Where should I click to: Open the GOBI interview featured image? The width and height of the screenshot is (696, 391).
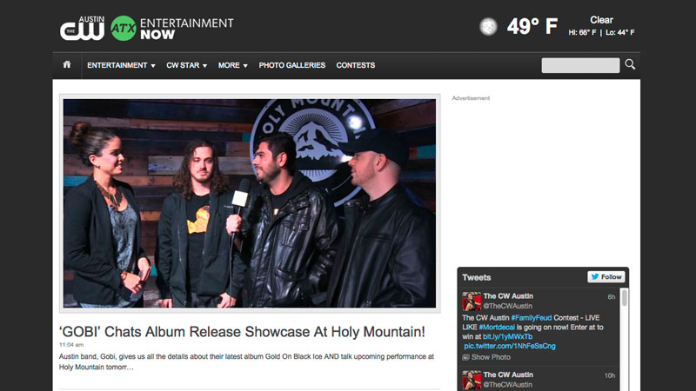coord(249,203)
